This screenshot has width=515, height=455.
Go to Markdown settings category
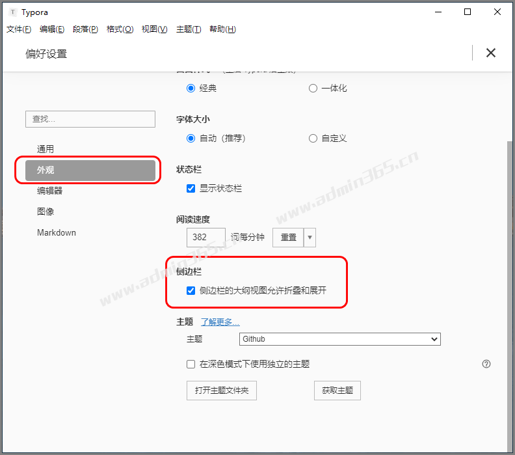click(57, 232)
